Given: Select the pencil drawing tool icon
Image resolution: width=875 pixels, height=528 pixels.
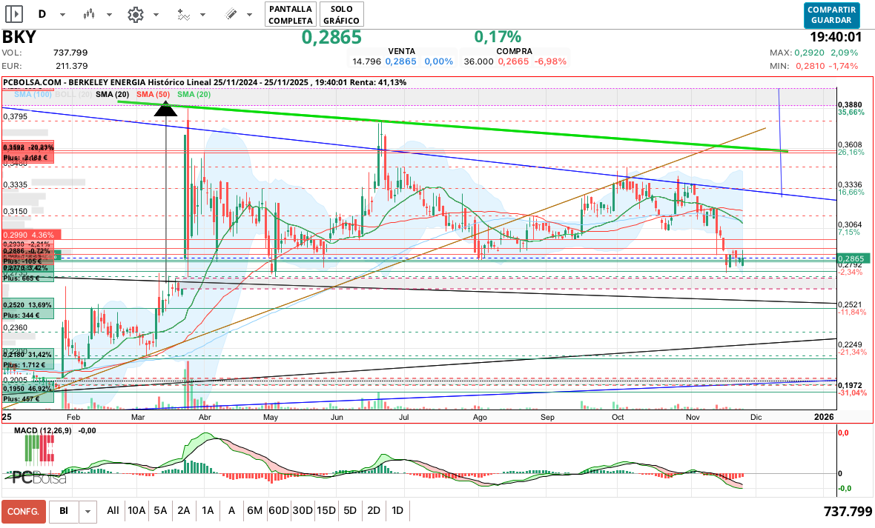Looking at the screenshot, I should click(230, 15).
